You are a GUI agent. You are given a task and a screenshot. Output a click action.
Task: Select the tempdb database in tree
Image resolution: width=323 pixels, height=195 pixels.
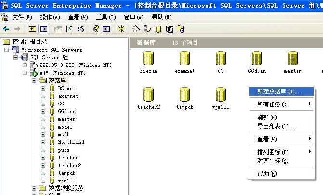[67, 173]
